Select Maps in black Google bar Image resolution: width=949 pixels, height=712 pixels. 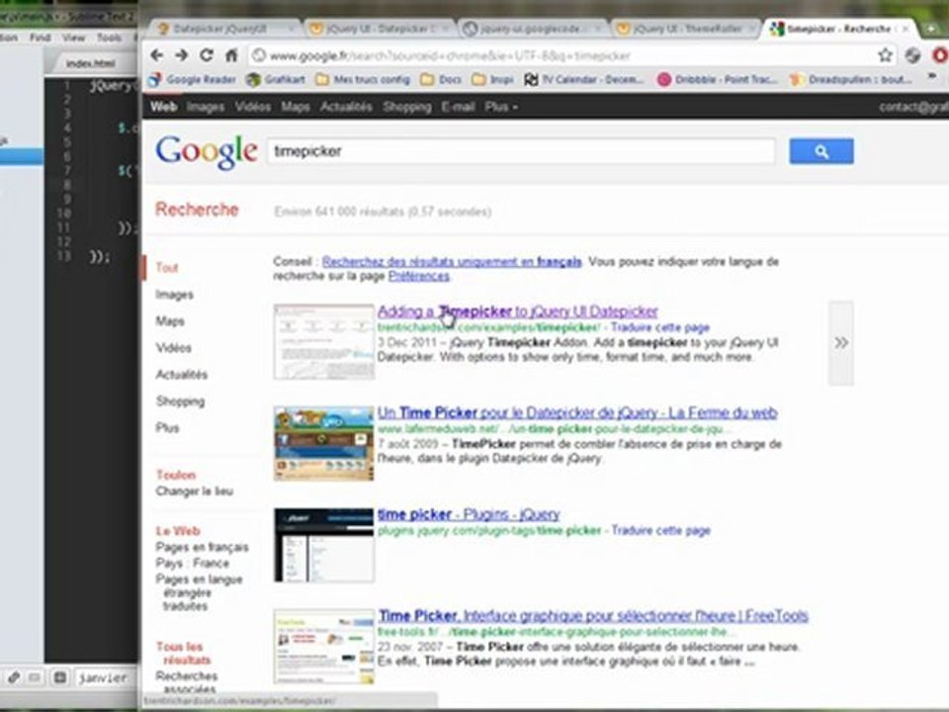(296, 107)
